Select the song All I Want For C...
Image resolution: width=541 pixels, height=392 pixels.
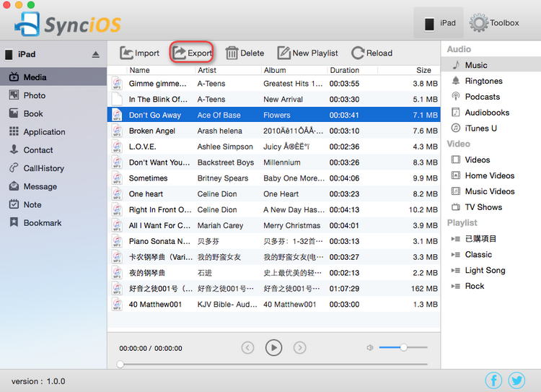click(273, 225)
